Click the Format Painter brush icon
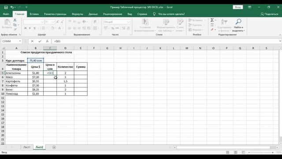This screenshot has height=159, width=282. tap(15, 30)
